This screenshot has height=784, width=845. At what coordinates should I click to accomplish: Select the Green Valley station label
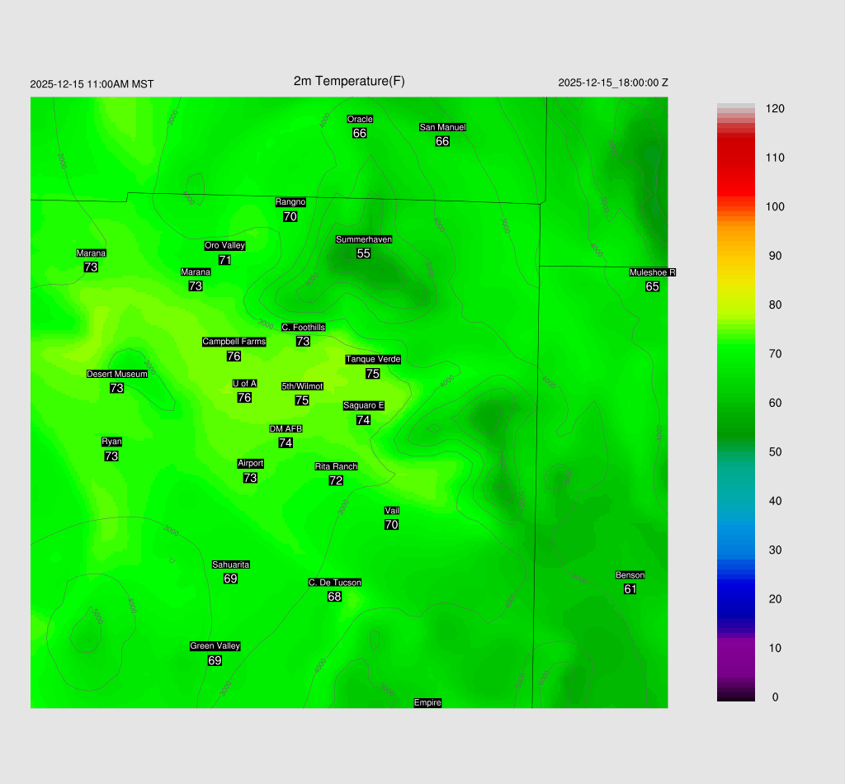click(215, 646)
